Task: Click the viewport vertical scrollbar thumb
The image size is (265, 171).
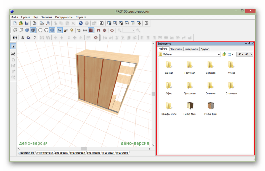Action: pyautogui.click(x=153, y=94)
